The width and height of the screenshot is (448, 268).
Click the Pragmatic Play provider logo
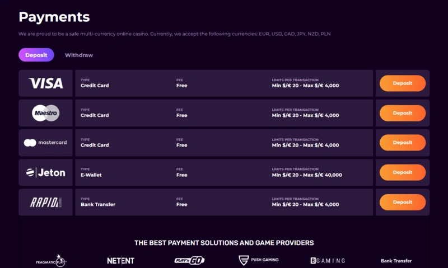[50, 261]
